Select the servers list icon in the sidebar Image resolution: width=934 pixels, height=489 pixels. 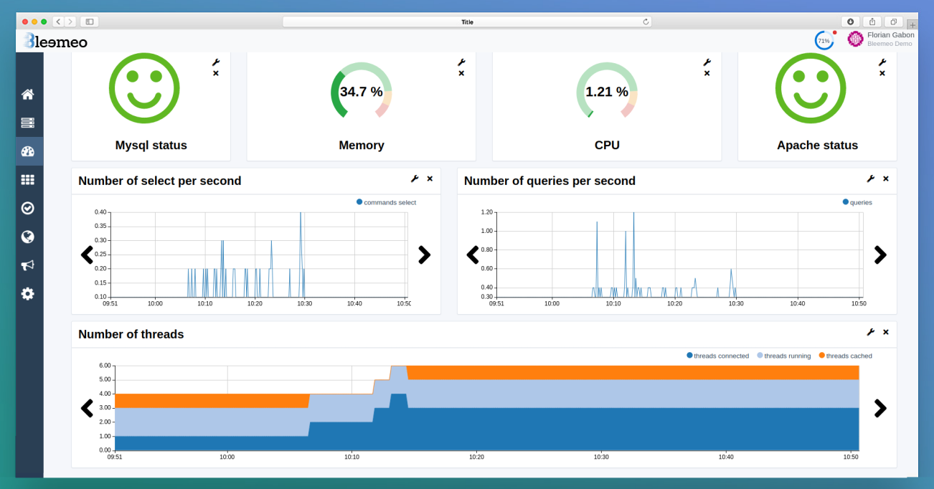pos(28,122)
